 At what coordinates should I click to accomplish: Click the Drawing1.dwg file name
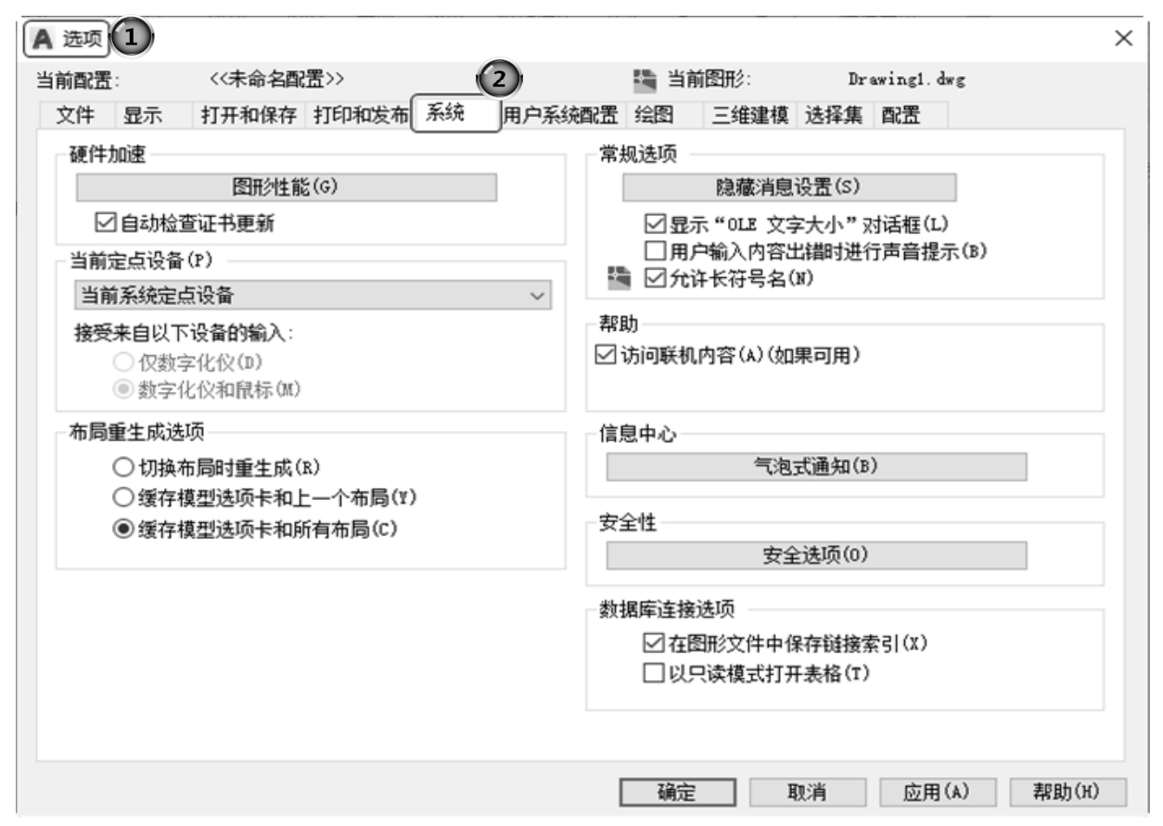906,80
